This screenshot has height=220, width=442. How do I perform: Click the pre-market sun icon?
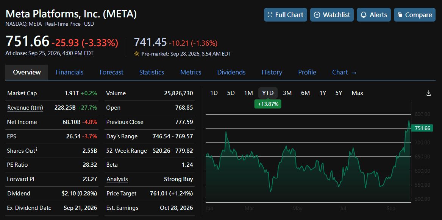pyautogui.click(x=137, y=54)
